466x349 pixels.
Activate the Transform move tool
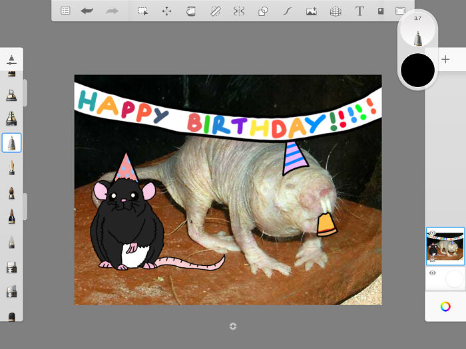166,11
